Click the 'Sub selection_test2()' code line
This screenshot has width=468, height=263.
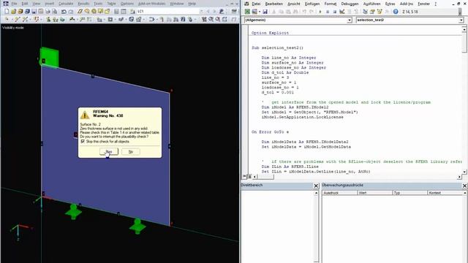click(277, 47)
